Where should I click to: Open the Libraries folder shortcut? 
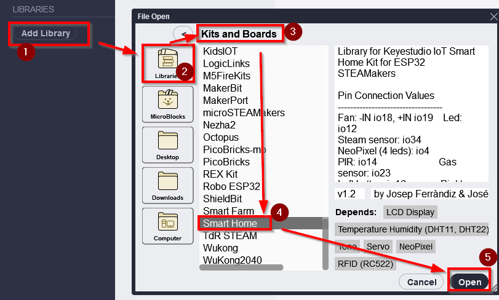(163, 63)
